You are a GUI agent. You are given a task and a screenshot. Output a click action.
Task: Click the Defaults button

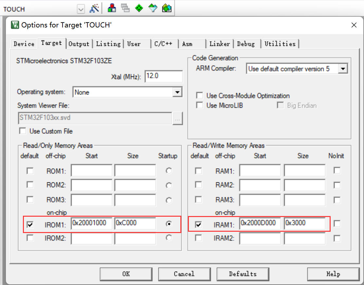(243, 274)
